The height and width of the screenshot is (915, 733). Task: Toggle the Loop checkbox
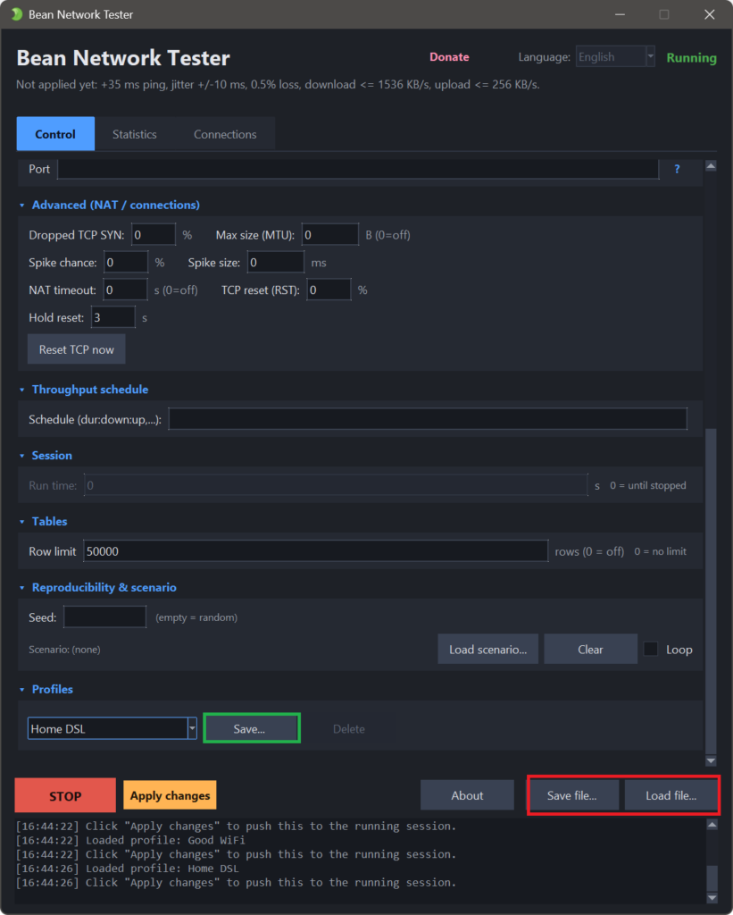651,649
